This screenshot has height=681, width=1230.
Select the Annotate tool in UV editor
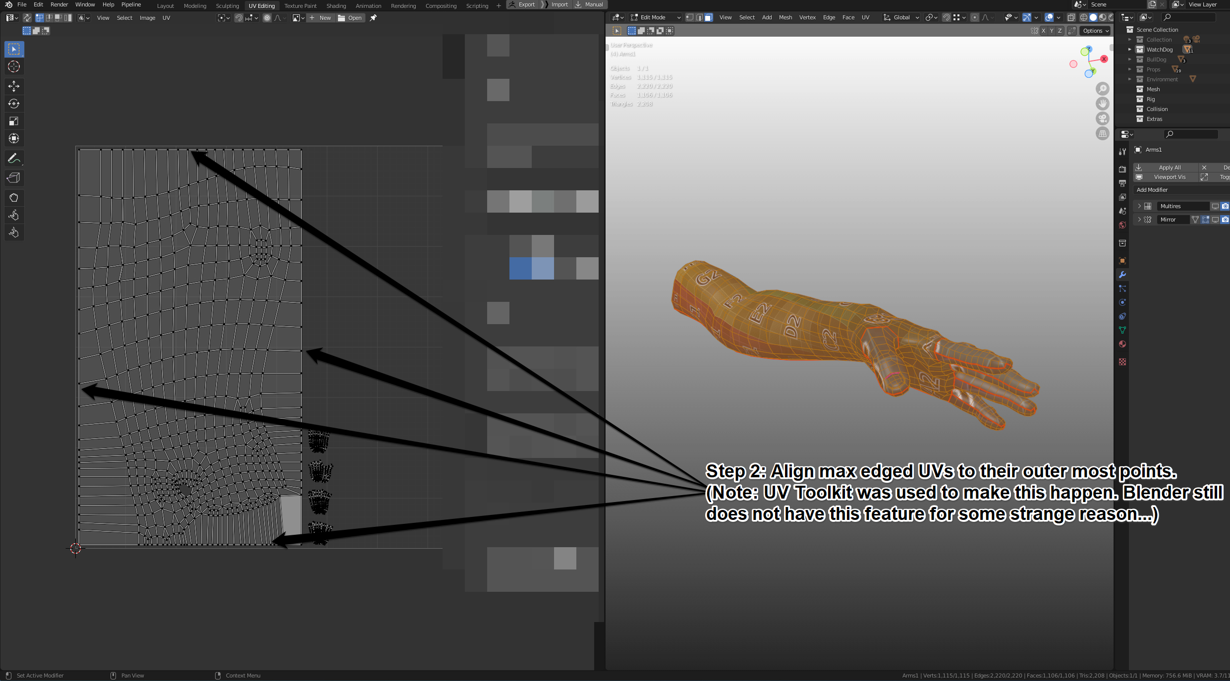[14, 158]
